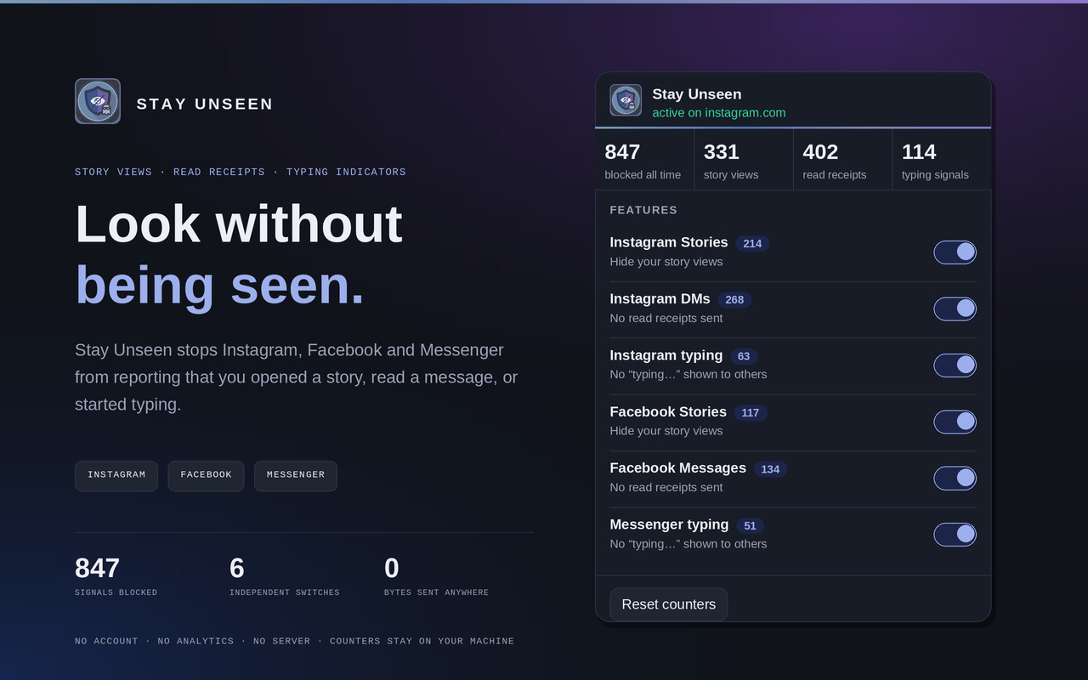The width and height of the screenshot is (1088, 680).
Task: Click the 'STORY VIEWS · READ RECEIPTS' tagline
Action: [241, 172]
